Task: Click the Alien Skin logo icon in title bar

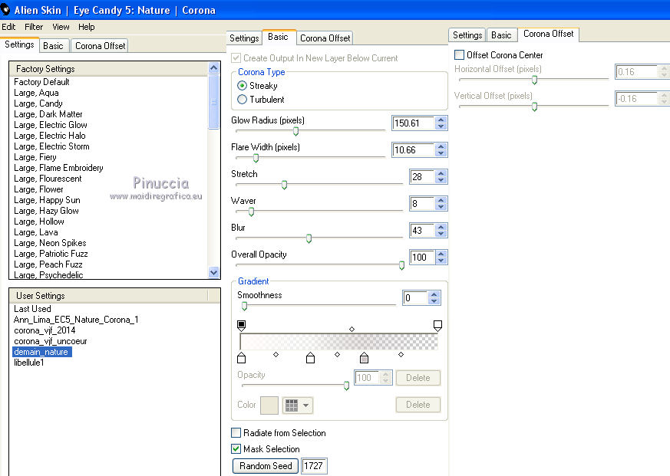Action: tap(5, 9)
